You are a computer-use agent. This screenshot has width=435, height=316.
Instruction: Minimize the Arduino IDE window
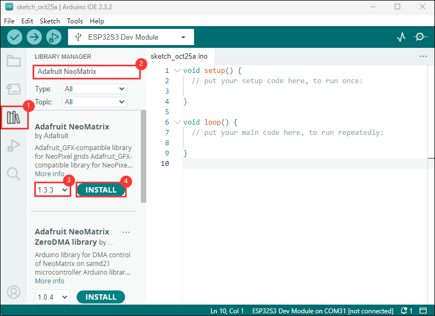pyautogui.click(x=373, y=7)
